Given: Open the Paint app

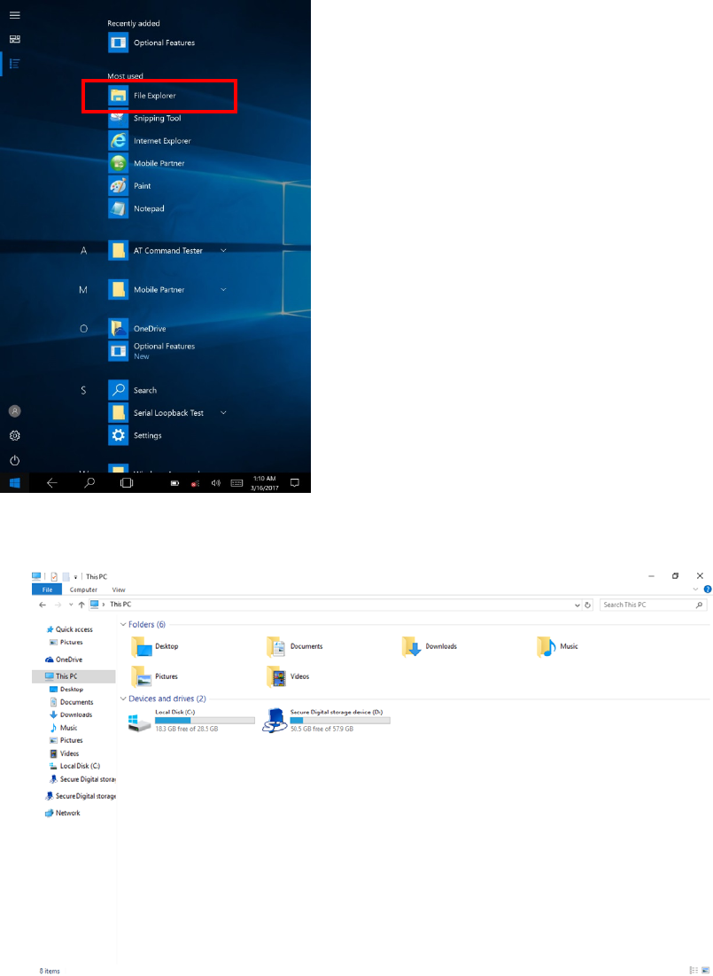Looking at the screenshot, I should (x=130, y=185).
